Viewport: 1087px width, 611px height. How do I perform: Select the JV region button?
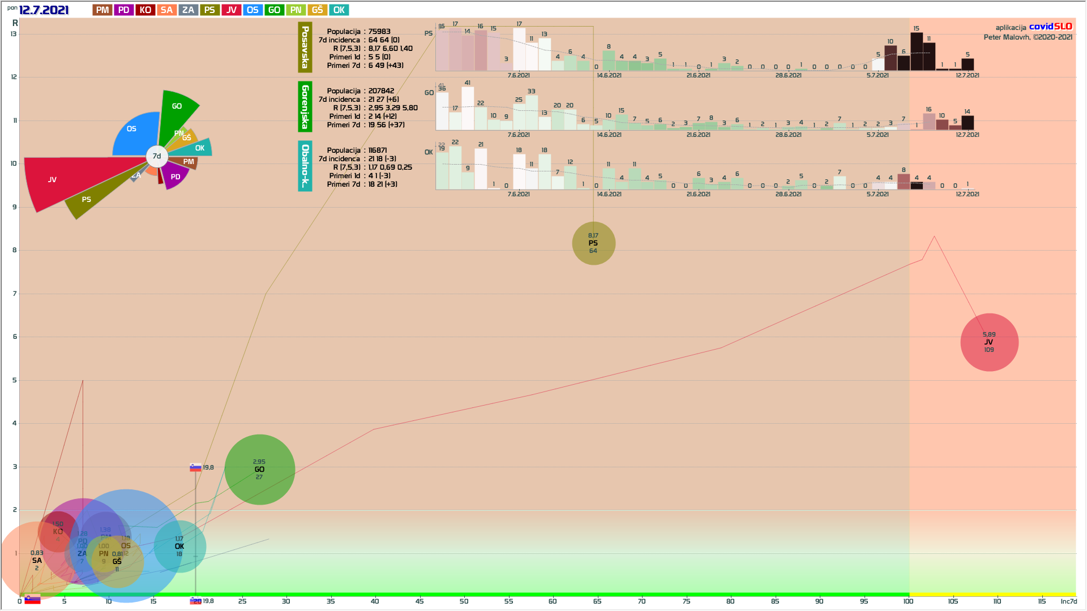231,10
